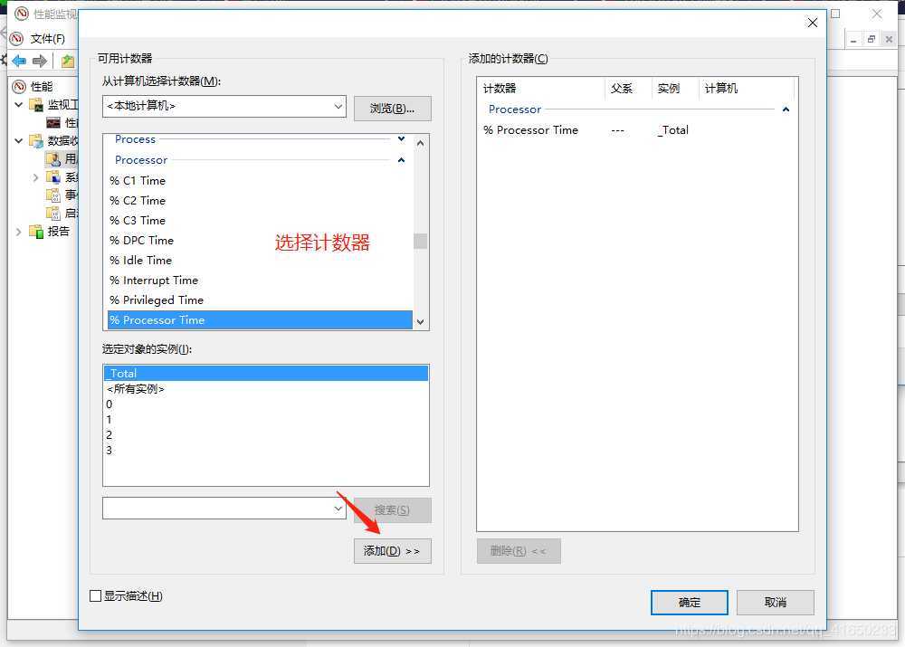Click the 计数器 column header
This screenshot has height=647, width=905.
click(541, 89)
